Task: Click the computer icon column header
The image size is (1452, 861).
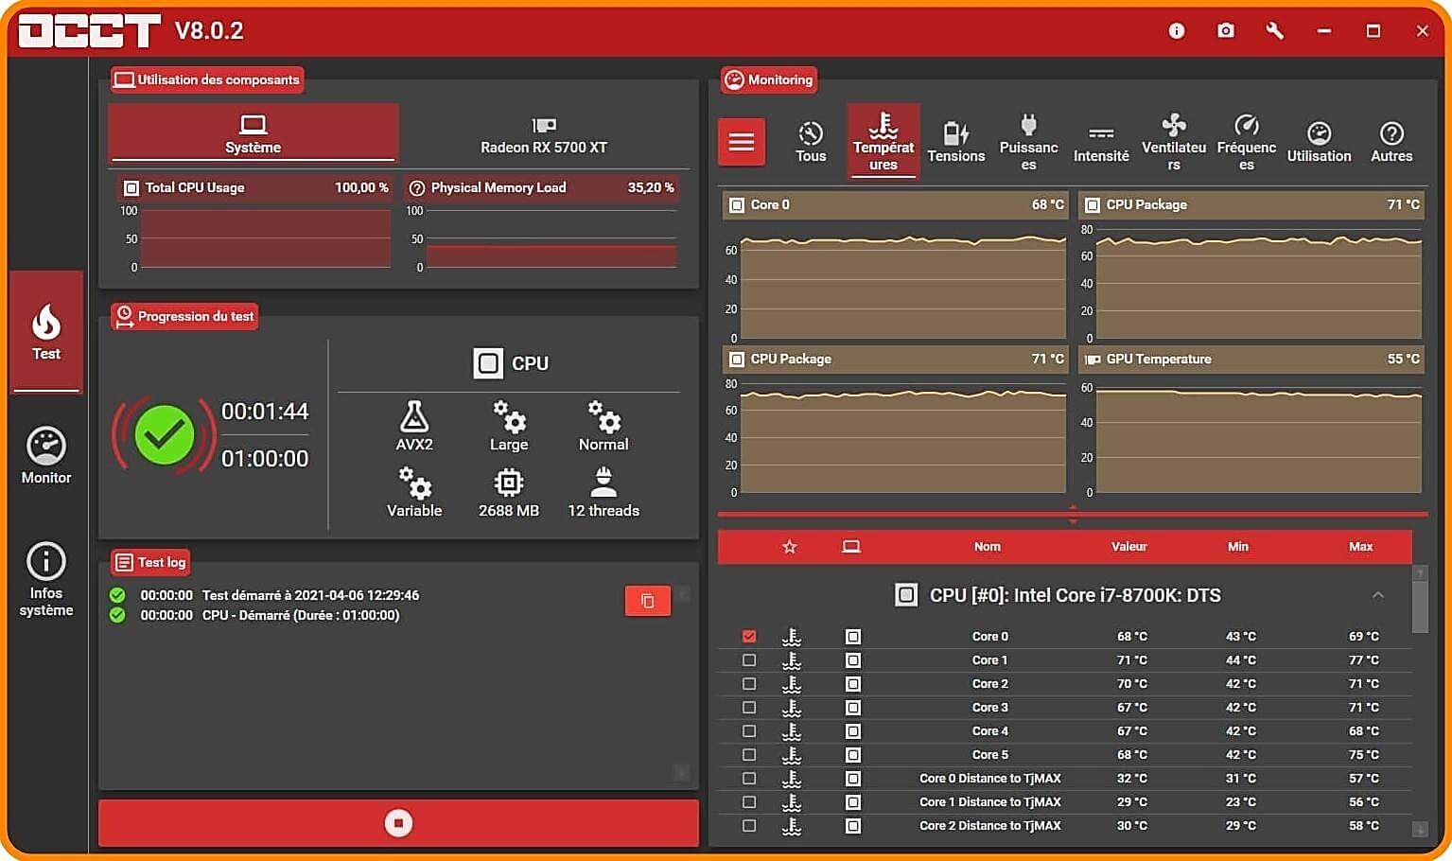Action: [x=851, y=547]
